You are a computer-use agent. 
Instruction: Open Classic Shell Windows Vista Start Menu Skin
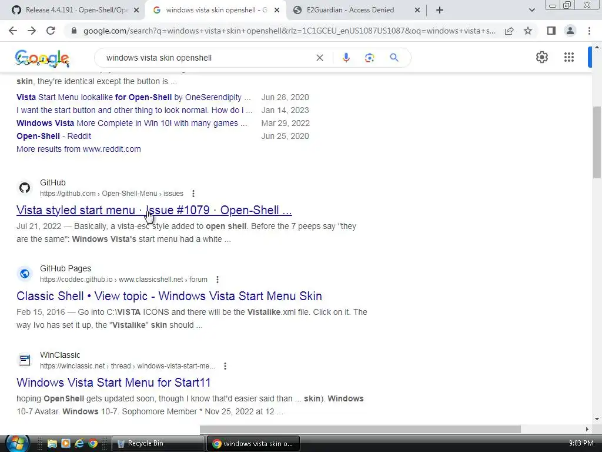click(x=169, y=296)
